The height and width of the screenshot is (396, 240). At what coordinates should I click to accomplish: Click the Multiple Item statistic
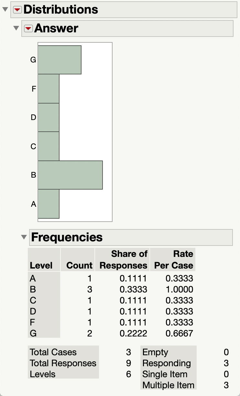click(x=168, y=385)
